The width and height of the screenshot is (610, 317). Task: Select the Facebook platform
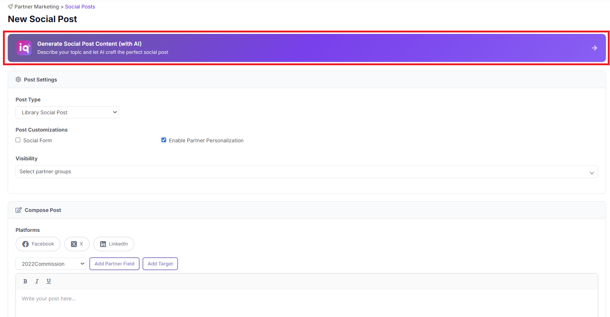click(x=38, y=244)
